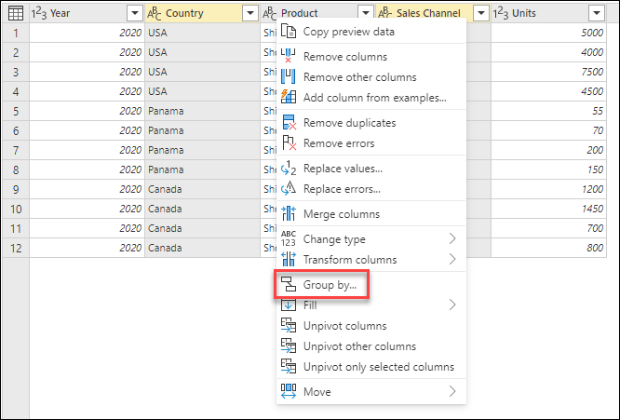Click the Replace errors icon
620x420 pixels.
289,189
